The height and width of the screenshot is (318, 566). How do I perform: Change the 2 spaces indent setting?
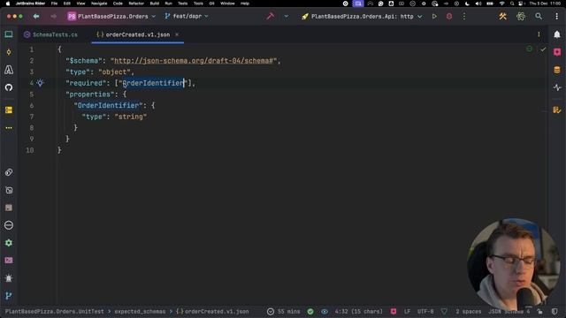click(468, 312)
